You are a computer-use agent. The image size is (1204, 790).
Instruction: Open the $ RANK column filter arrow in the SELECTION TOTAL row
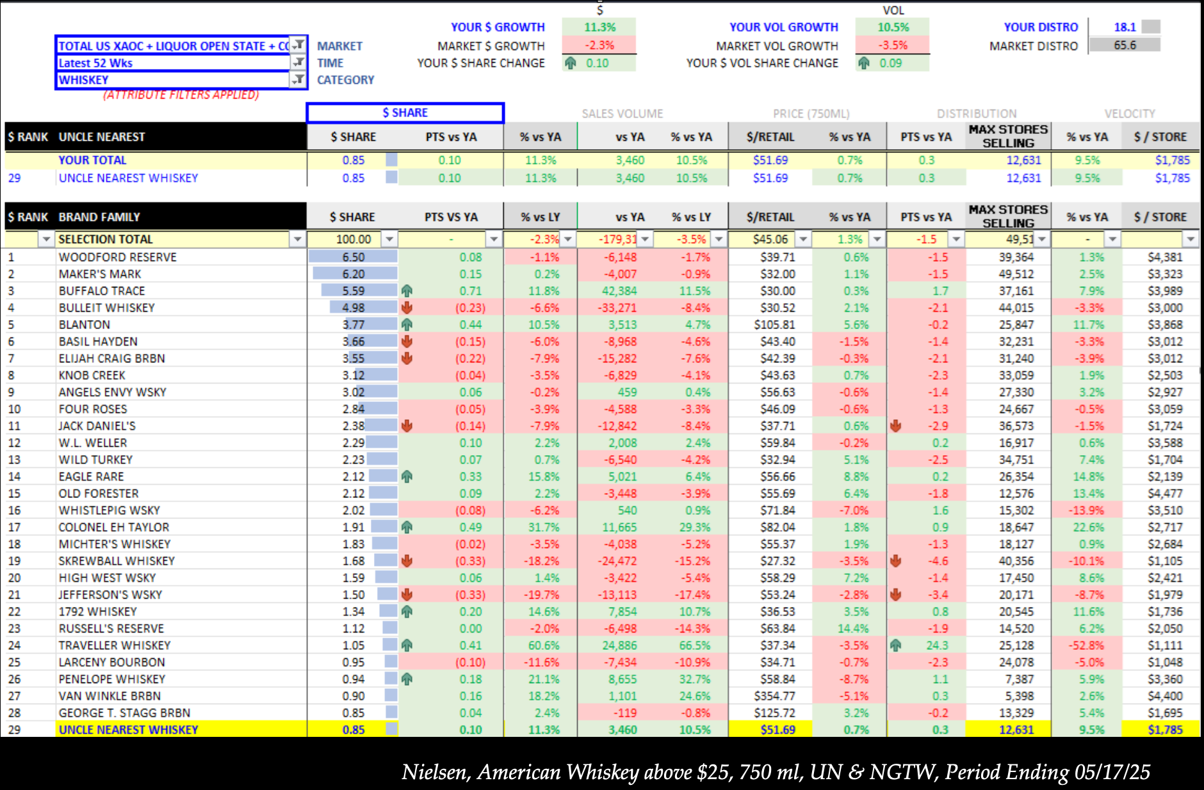click(45, 239)
